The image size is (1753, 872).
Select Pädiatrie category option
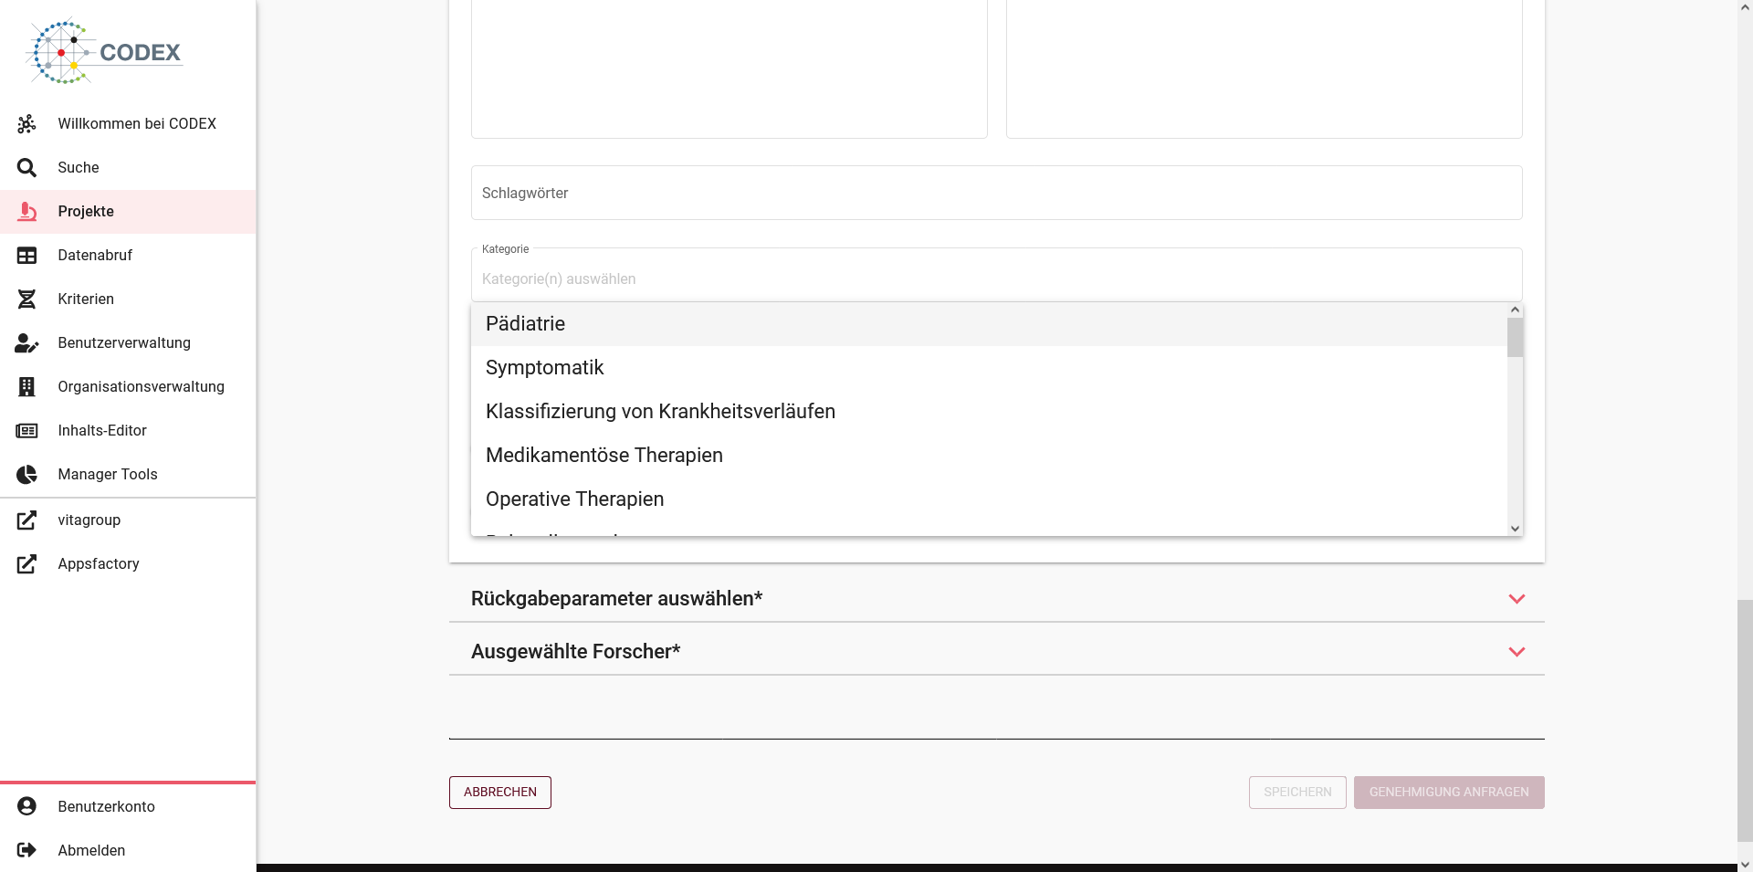coord(989,324)
